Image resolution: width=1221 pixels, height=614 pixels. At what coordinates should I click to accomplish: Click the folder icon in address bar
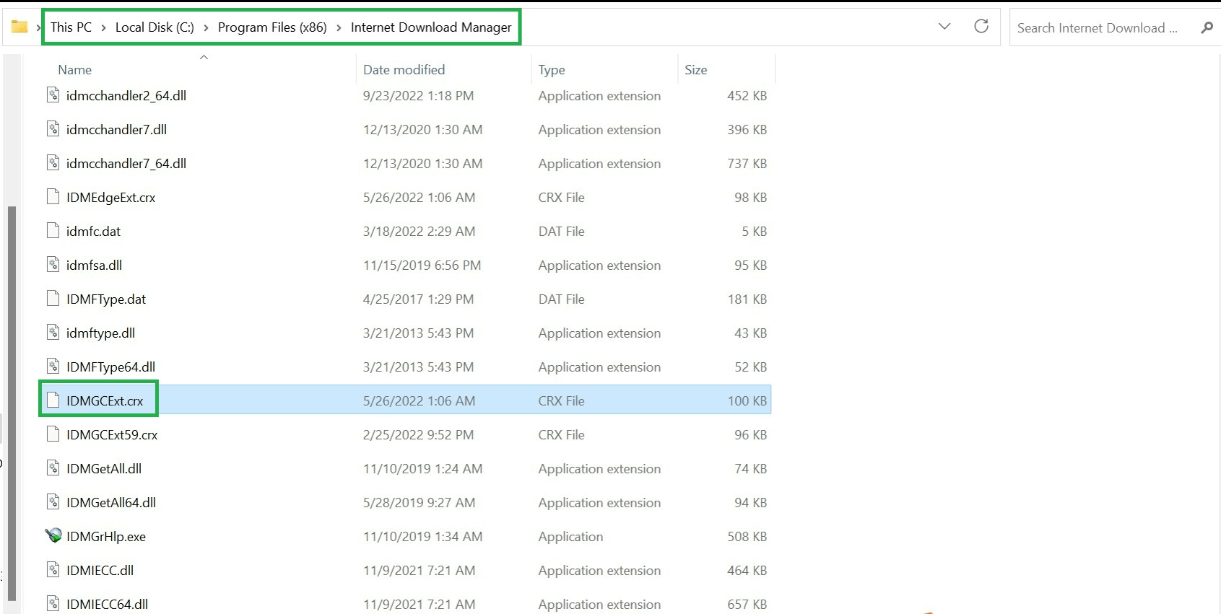click(x=19, y=27)
